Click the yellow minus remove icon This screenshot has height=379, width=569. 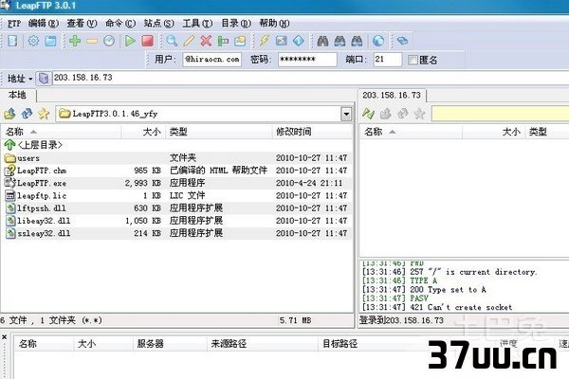click(92, 41)
